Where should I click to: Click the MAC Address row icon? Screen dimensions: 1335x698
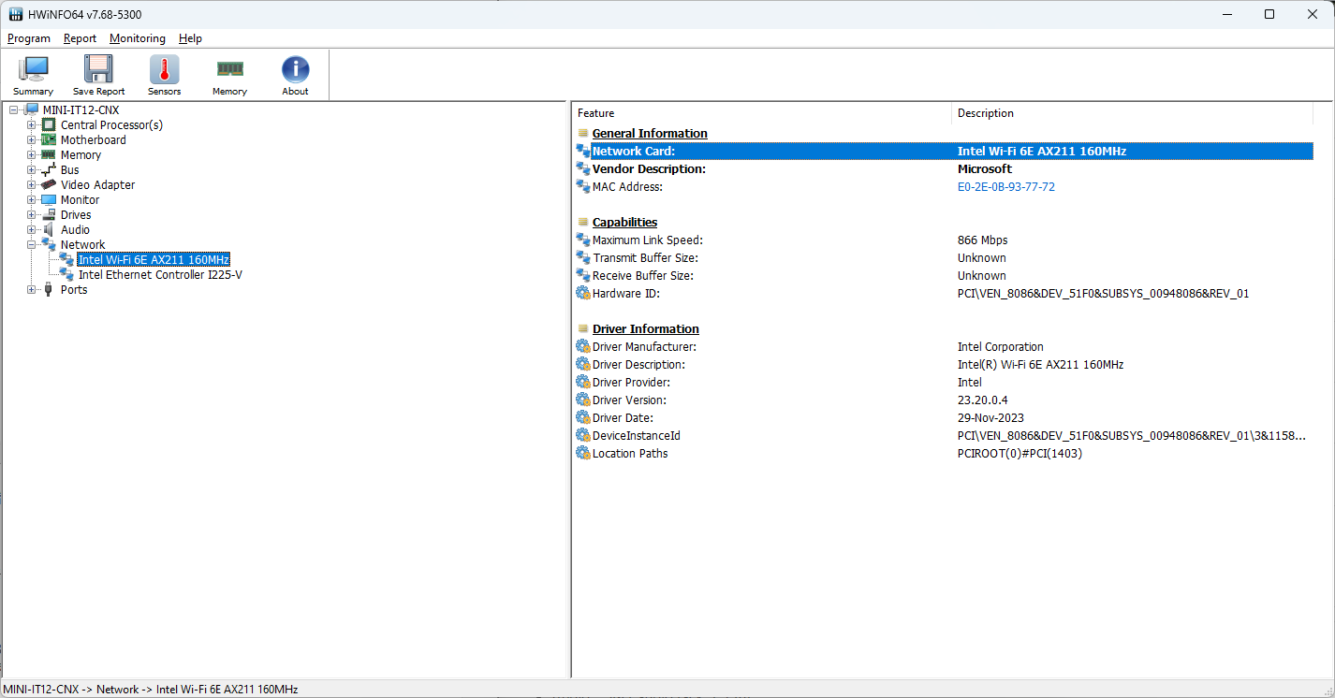[583, 186]
